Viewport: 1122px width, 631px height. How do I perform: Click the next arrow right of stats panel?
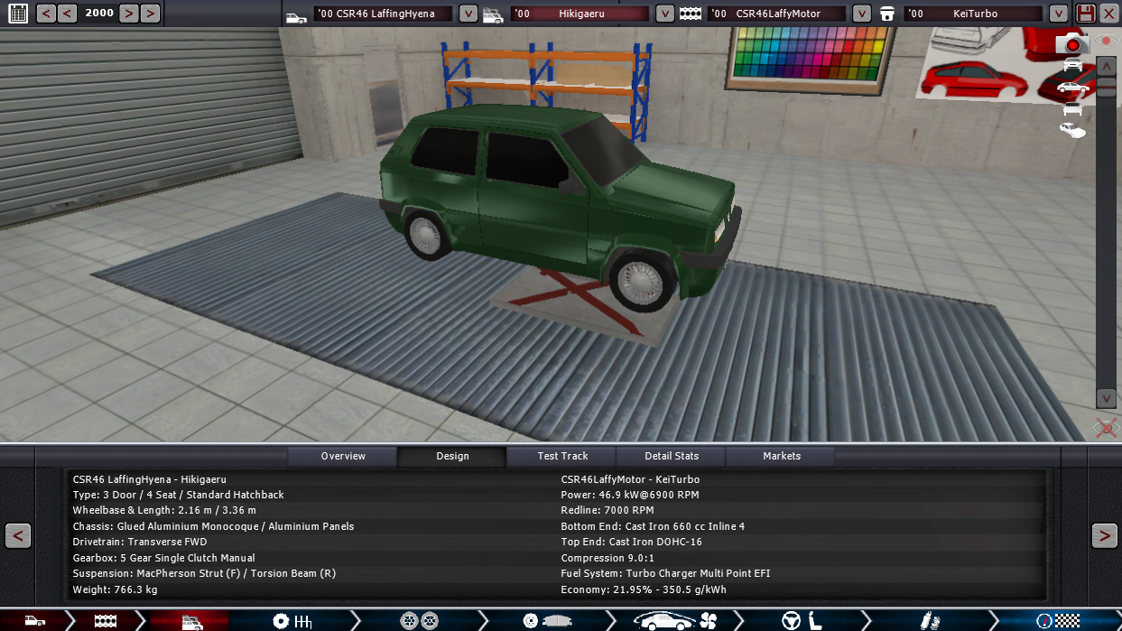(x=1104, y=535)
